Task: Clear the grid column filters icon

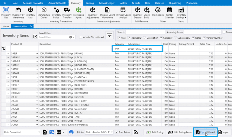Action: (4, 49)
